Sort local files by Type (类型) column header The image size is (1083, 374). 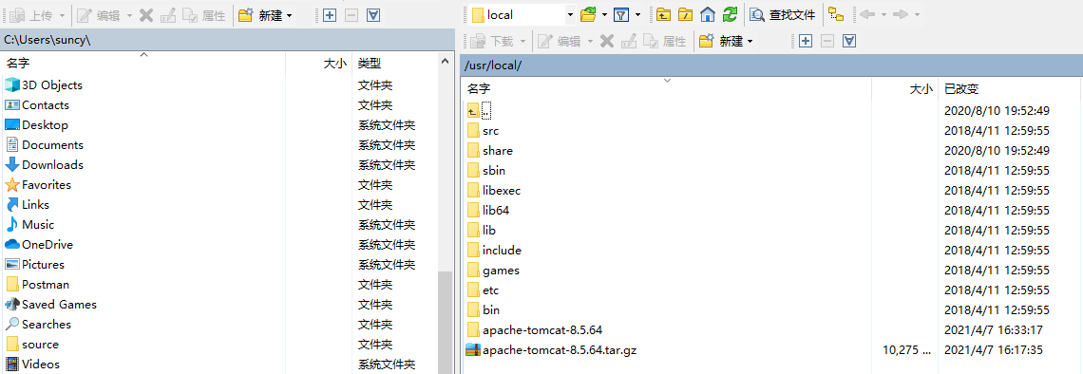tap(395, 64)
